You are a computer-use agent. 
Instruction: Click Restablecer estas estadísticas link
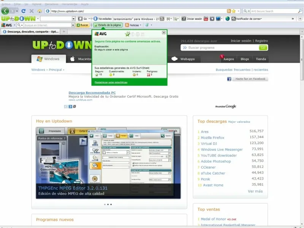click(111, 82)
